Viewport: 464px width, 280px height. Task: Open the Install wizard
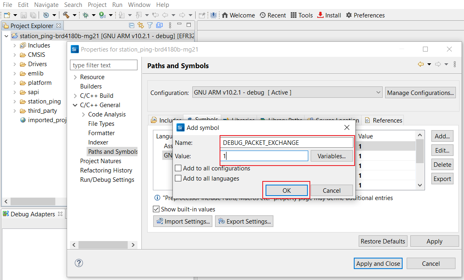tap(329, 15)
